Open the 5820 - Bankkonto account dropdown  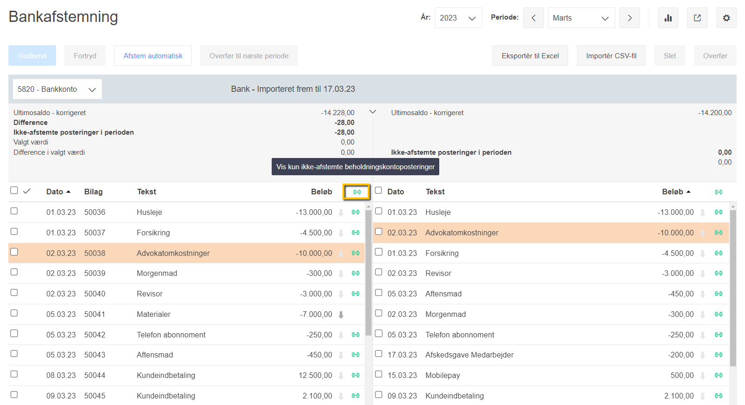57,89
